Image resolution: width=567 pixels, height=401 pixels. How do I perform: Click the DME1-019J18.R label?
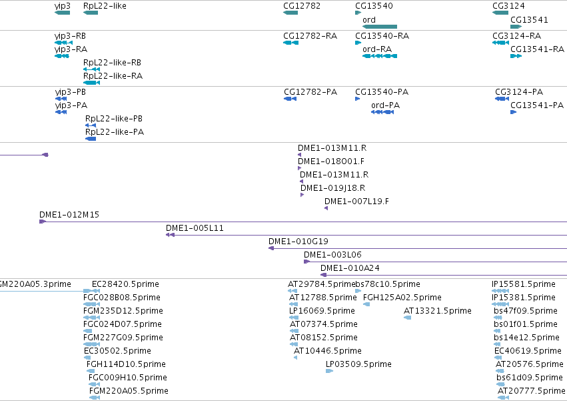(x=333, y=188)
